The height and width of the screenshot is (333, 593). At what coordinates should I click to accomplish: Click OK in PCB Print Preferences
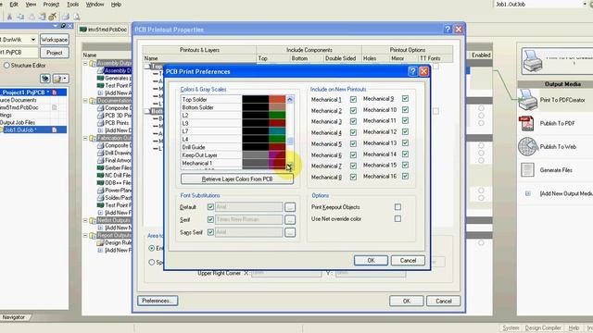pos(371,261)
